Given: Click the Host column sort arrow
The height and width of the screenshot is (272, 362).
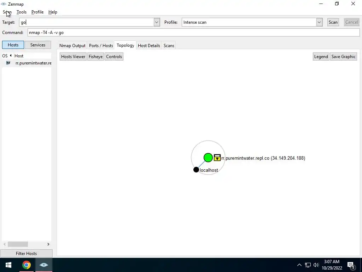Looking at the screenshot, I should click(x=11, y=56).
